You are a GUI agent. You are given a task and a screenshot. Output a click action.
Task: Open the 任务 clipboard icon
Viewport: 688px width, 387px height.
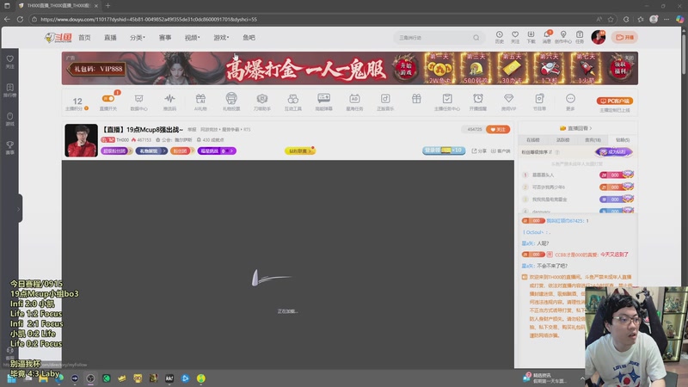pyautogui.click(x=580, y=37)
